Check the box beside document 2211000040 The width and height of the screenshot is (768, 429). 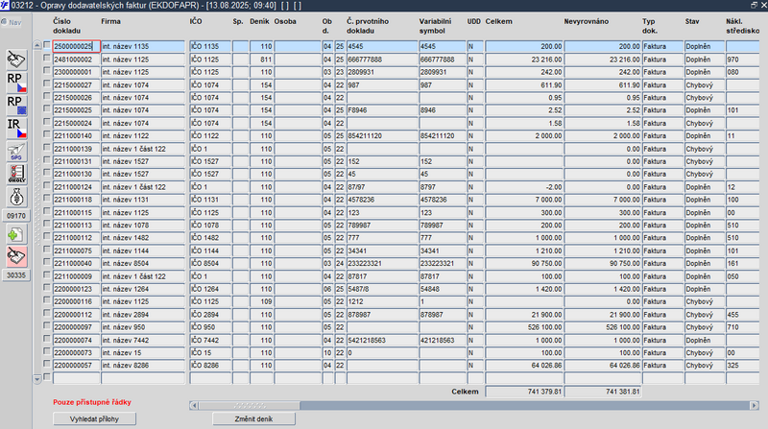click(47, 262)
